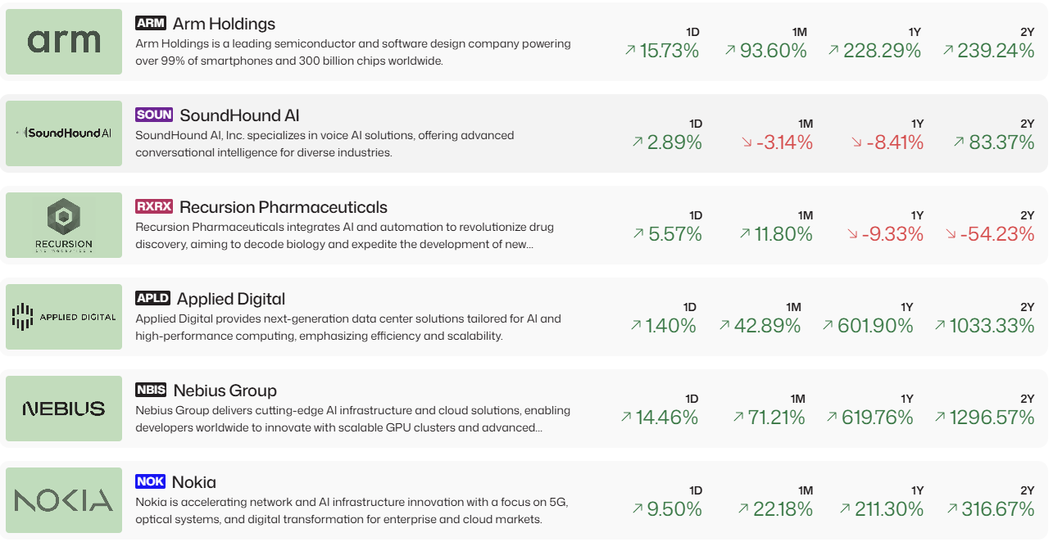Open the Nebius Group title link
Screen dimensions: 1053x542
tap(225, 391)
